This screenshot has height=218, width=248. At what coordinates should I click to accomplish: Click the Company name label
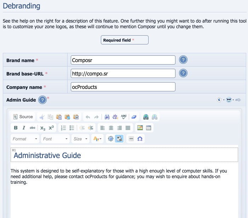24,87
